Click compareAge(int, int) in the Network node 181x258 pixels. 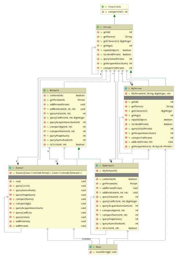tap(61, 127)
